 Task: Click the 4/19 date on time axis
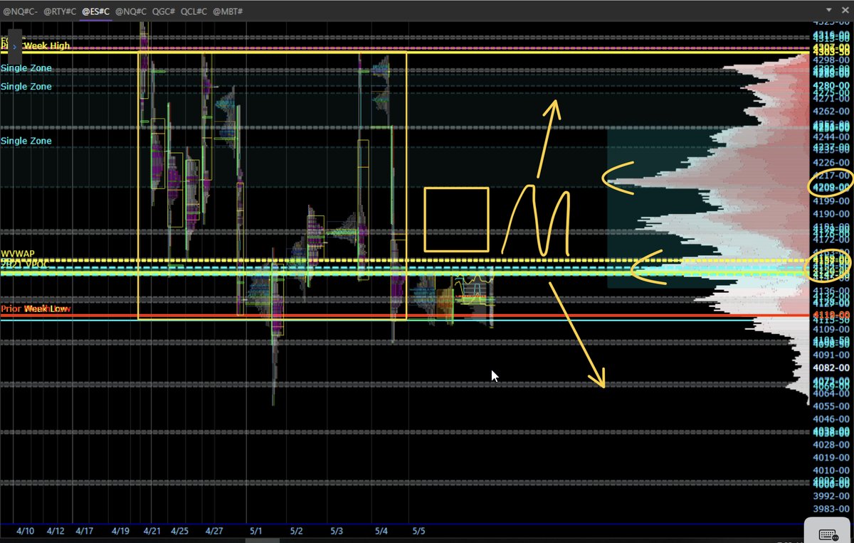[x=120, y=531]
